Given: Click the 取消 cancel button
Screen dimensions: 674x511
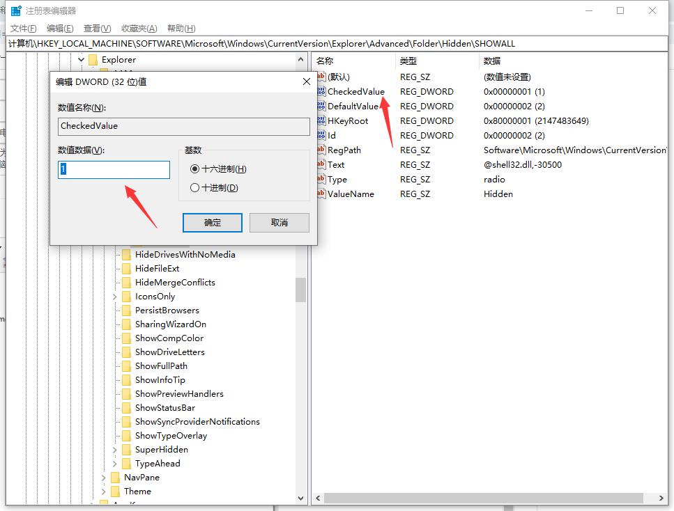Looking at the screenshot, I should tap(279, 223).
